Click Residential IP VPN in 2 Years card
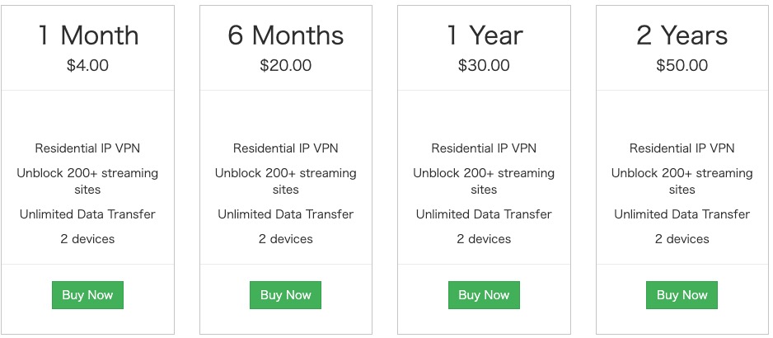The image size is (773, 338). point(682,148)
